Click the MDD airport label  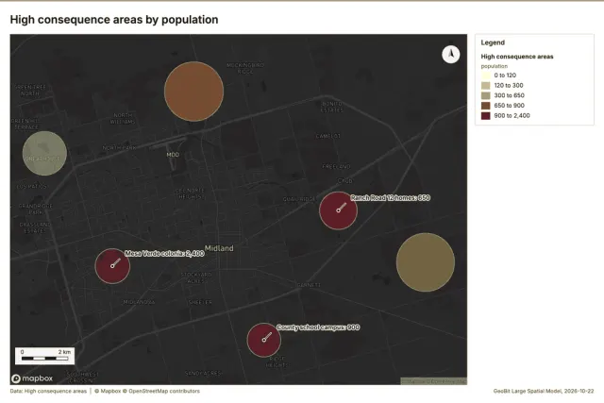(x=173, y=155)
